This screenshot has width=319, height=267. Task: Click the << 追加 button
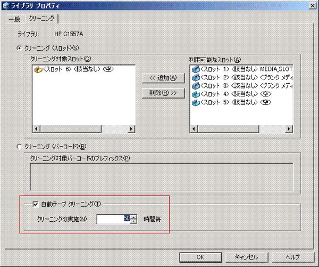pos(163,78)
